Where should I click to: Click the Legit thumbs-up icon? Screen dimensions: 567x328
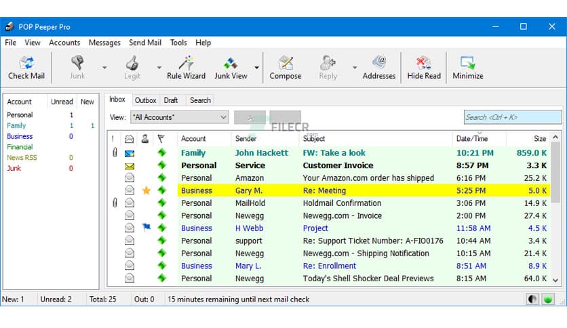pyautogui.click(x=132, y=63)
